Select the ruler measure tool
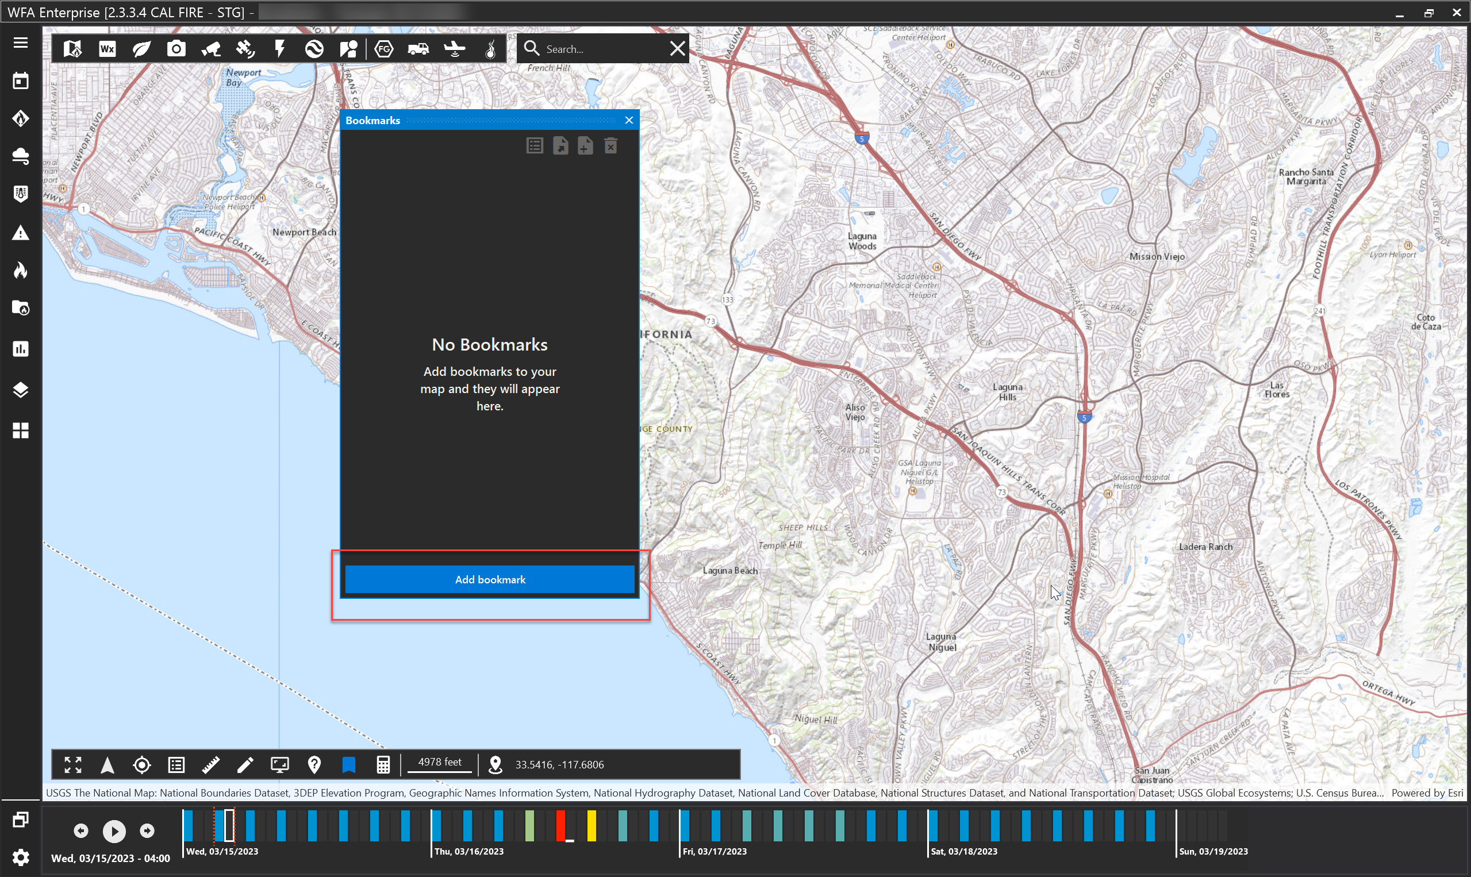 click(x=211, y=765)
